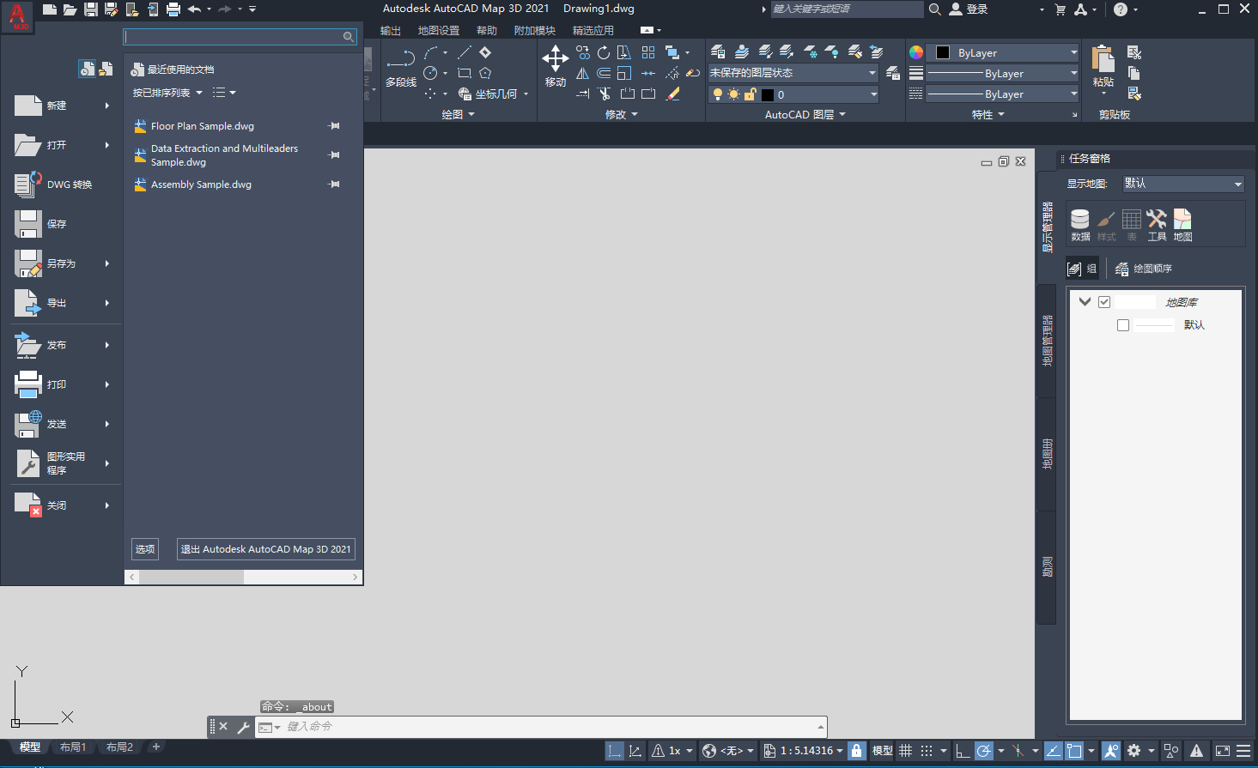Toggle viewport lock icon in status bar
Screen dimensions: 1258x768
pos(856,751)
